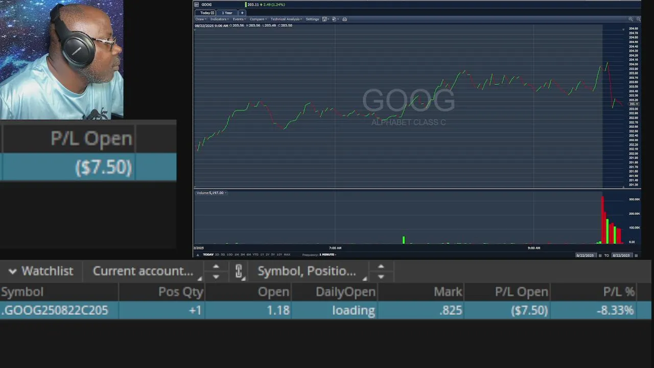Click the up/down arrows after Current account

(216, 271)
